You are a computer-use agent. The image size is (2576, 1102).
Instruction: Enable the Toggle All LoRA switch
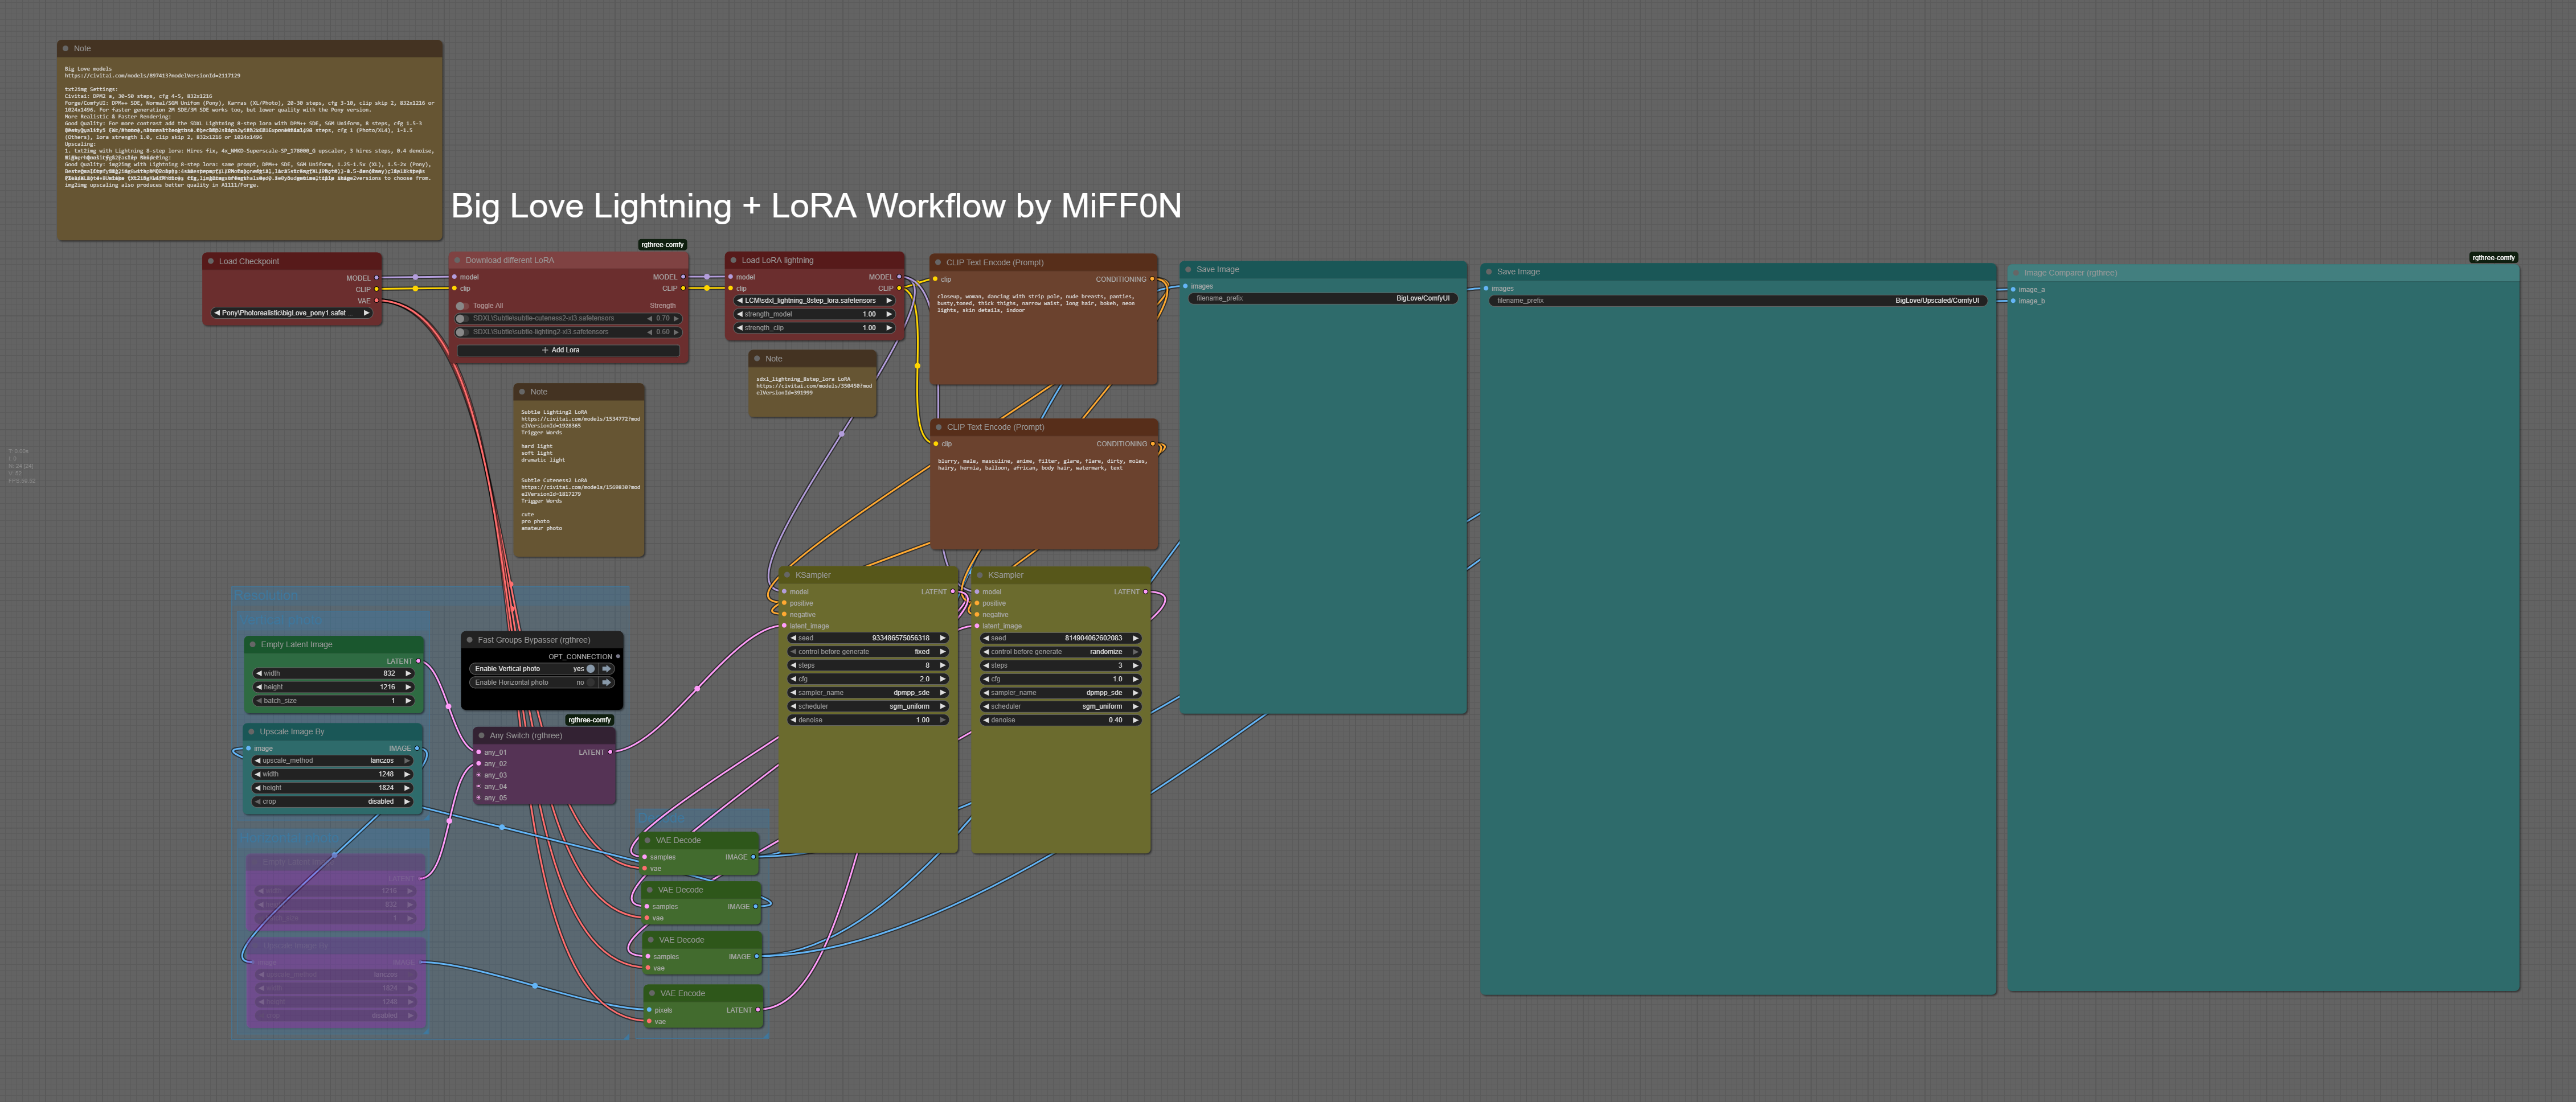[x=462, y=306]
